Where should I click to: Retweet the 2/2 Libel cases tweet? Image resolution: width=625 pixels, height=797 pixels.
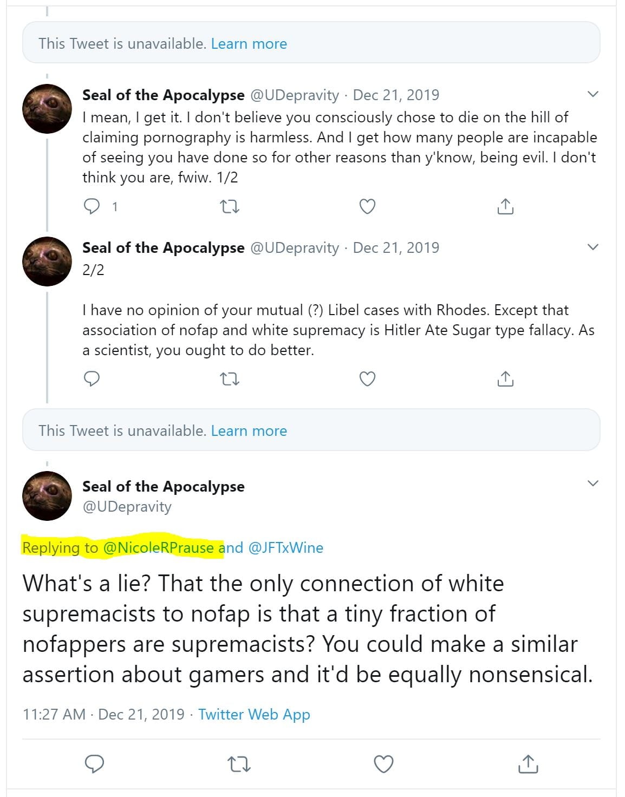coord(231,378)
